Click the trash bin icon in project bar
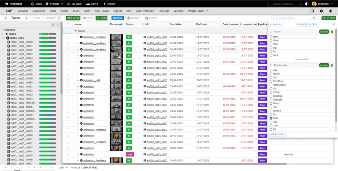The image size is (338, 171). tap(330, 11)
